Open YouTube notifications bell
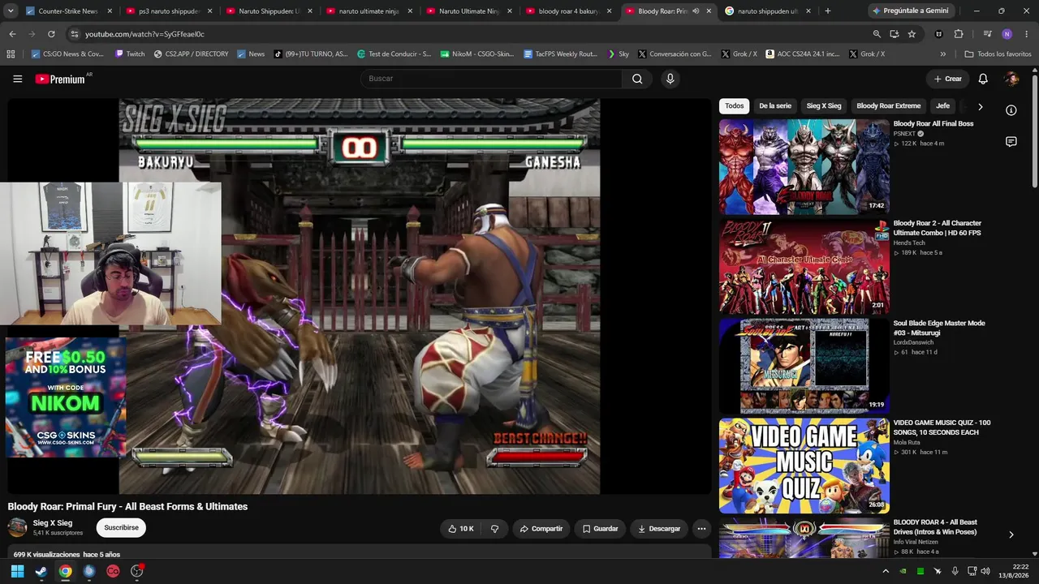This screenshot has width=1039, height=584. click(983, 79)
